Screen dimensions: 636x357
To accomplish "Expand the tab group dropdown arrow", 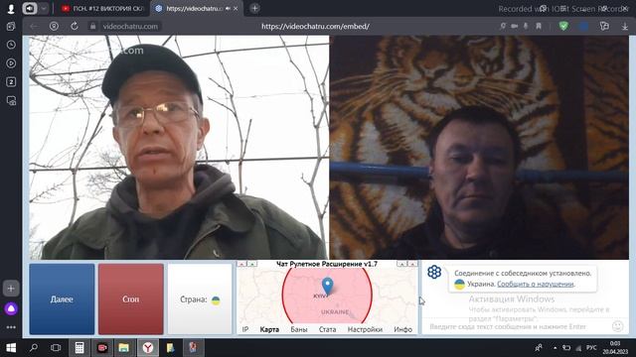I will 44,9.
